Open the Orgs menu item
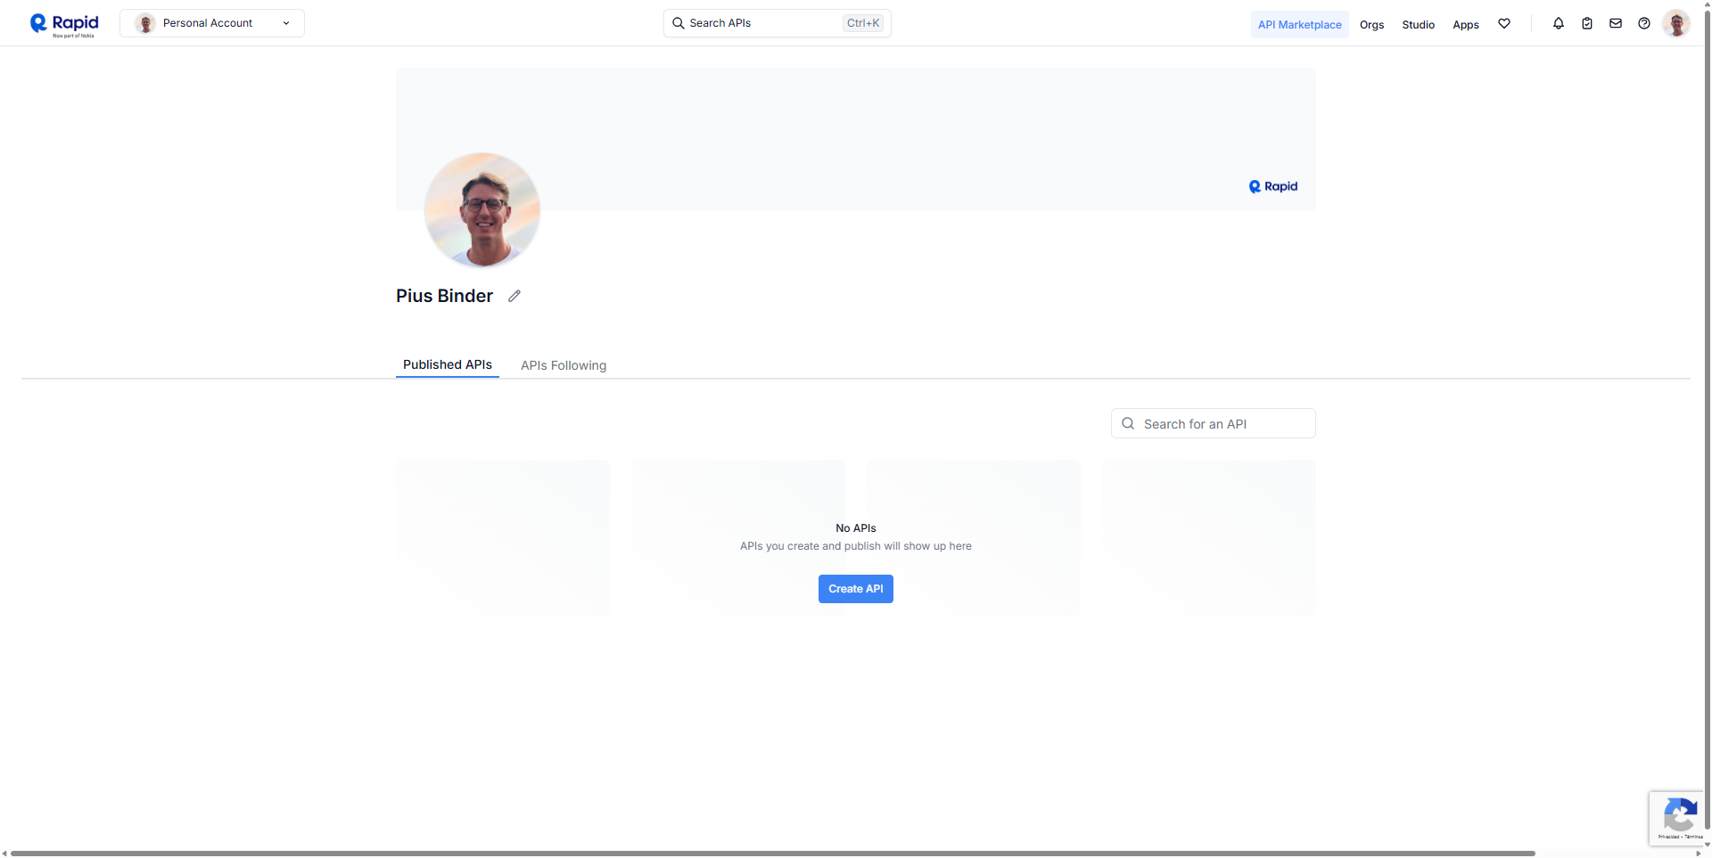The image size is (1712, 858). (1371, 25)
